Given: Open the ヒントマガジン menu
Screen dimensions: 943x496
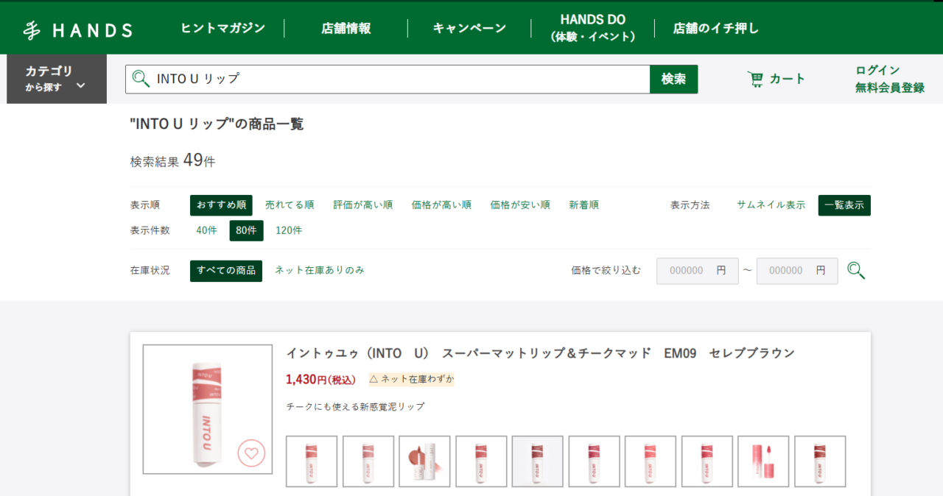Looking at the screenshot, I should click(222, 28).
